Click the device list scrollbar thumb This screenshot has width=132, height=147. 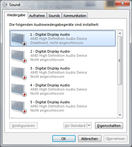120,61
